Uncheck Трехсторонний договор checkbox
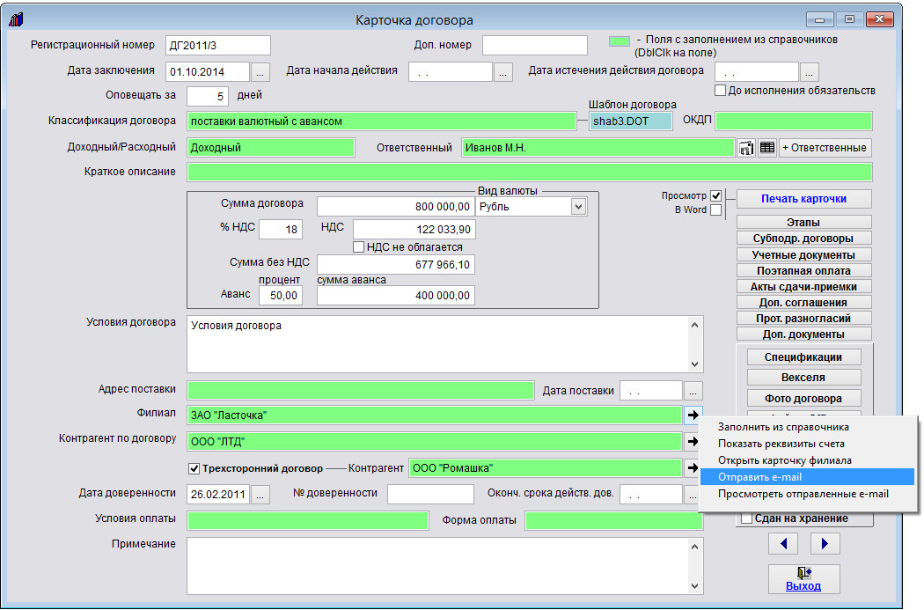The image size is (924, 610). (194, 468)
